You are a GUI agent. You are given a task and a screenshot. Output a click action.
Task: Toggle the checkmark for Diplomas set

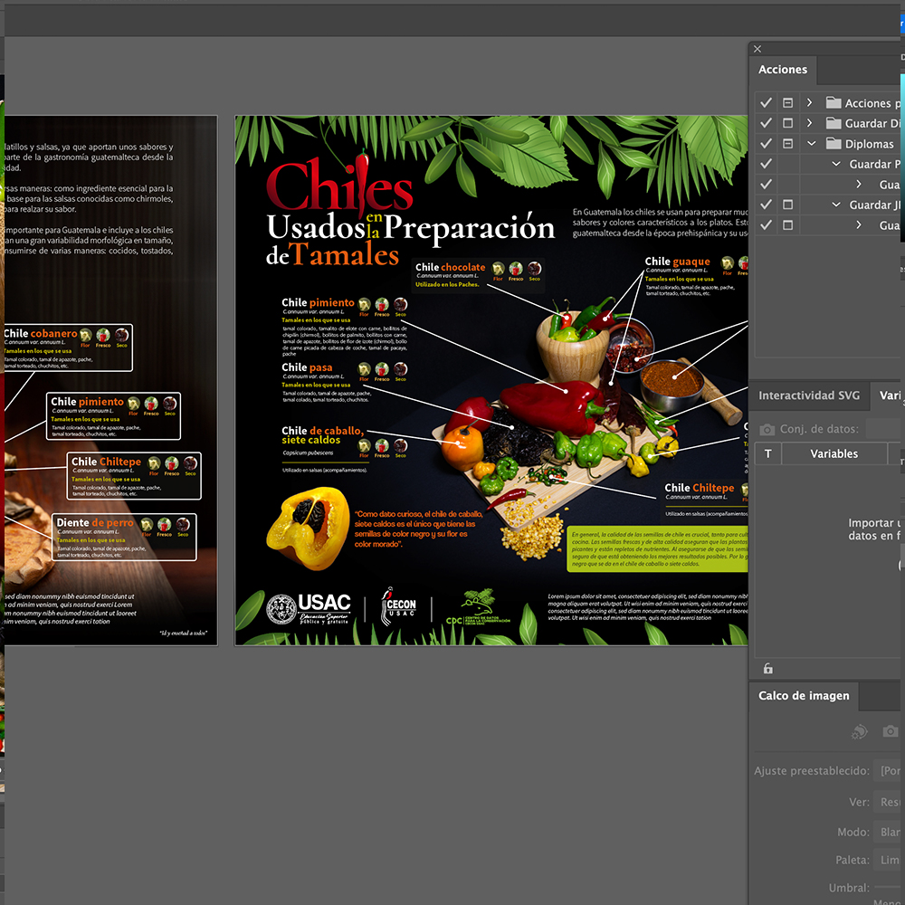pos(766,144)
